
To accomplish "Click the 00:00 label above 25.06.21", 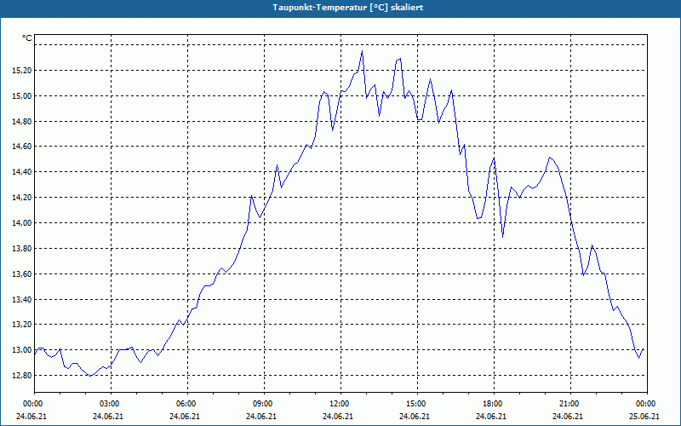I will coord(647,403).
